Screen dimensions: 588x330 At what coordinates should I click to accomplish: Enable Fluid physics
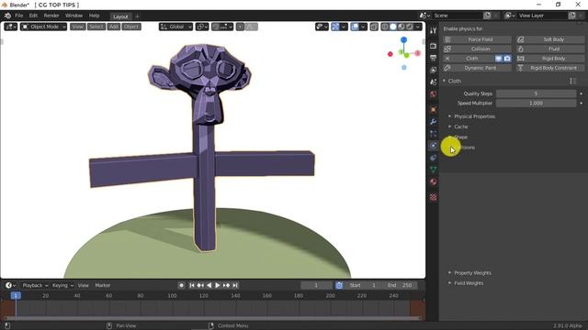(550, 49)
